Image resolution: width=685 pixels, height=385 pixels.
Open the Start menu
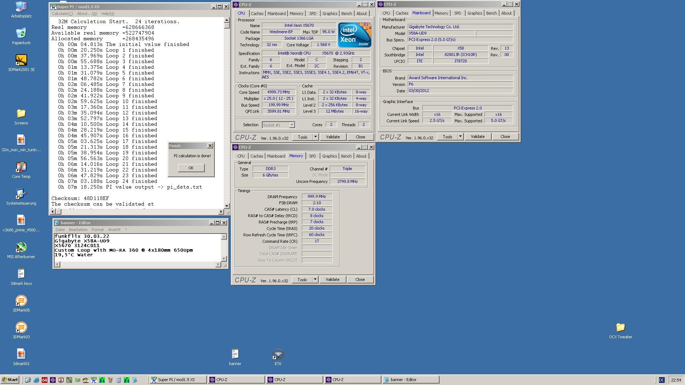pos(10,380)
